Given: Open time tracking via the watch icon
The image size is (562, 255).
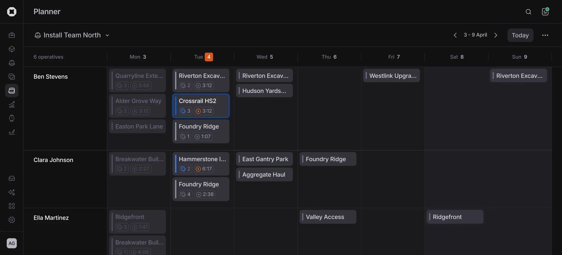Looking at the screenshot, I should [12, 118].
